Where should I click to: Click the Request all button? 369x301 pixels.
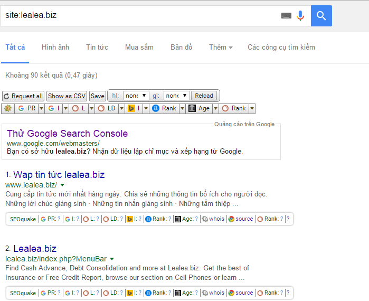23,96
